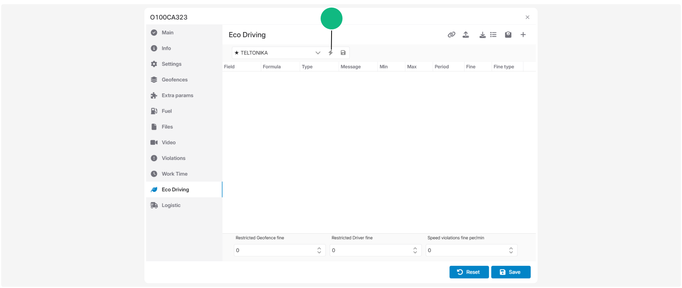Add a new eco driving rule with plus icon

523,35
